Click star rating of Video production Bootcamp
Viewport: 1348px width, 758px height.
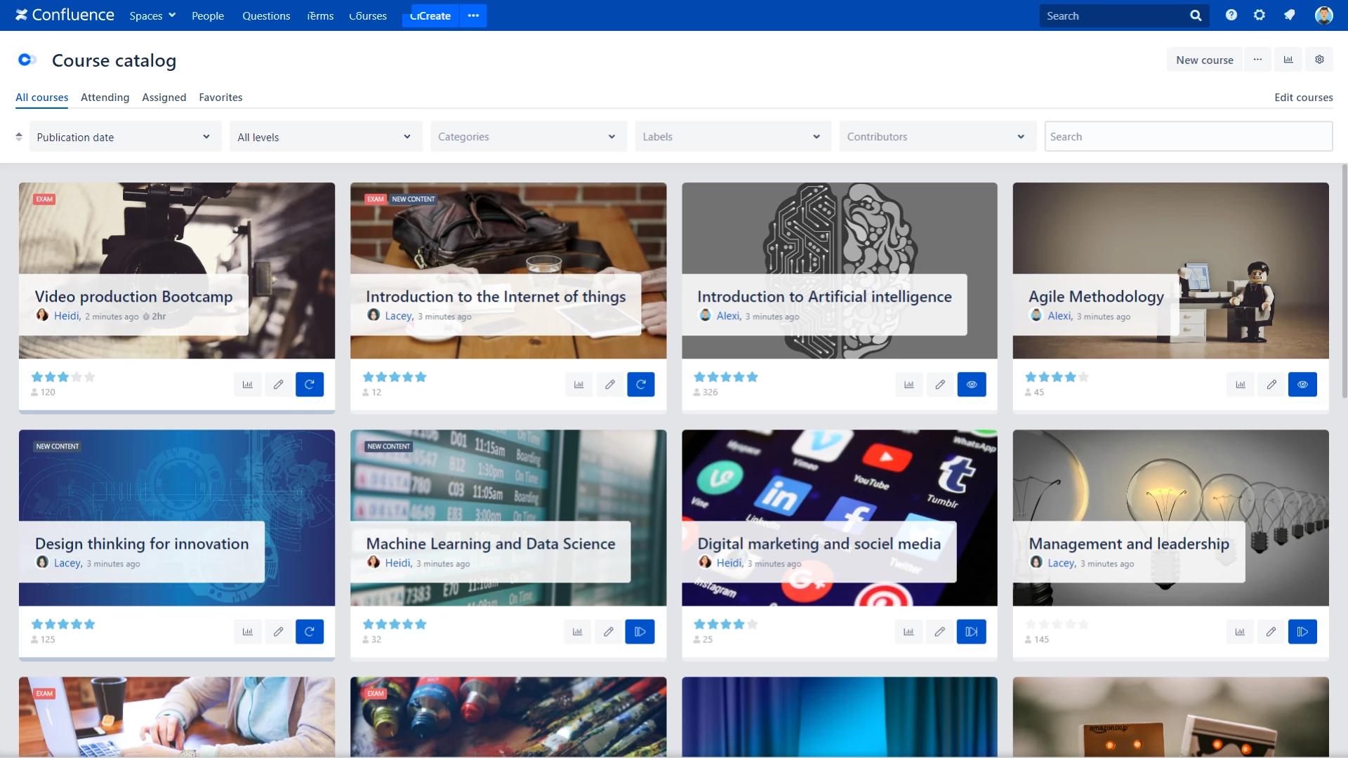coord(63,377)
